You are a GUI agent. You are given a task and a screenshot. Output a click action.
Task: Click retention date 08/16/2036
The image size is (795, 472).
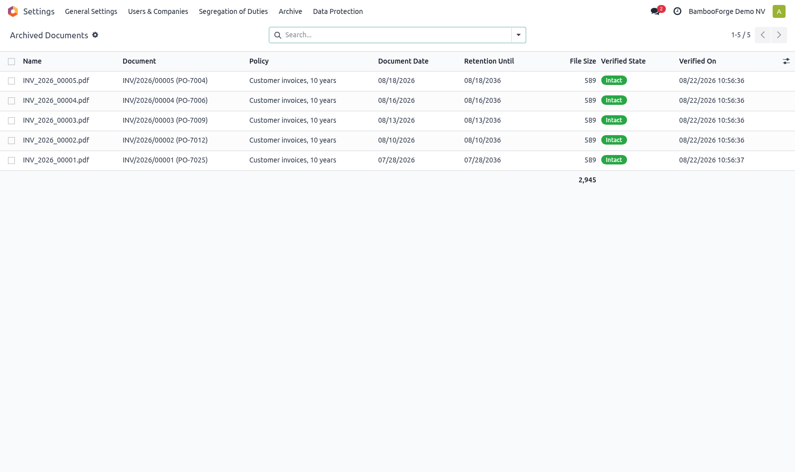[x=482, y=100]
